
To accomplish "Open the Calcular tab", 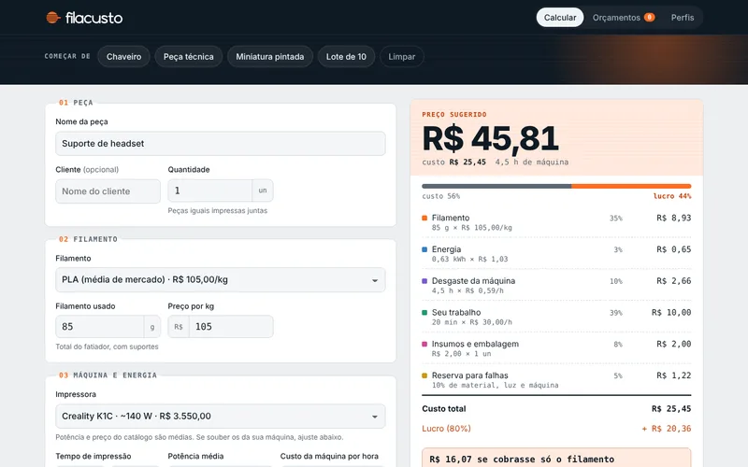I will 560,17.
